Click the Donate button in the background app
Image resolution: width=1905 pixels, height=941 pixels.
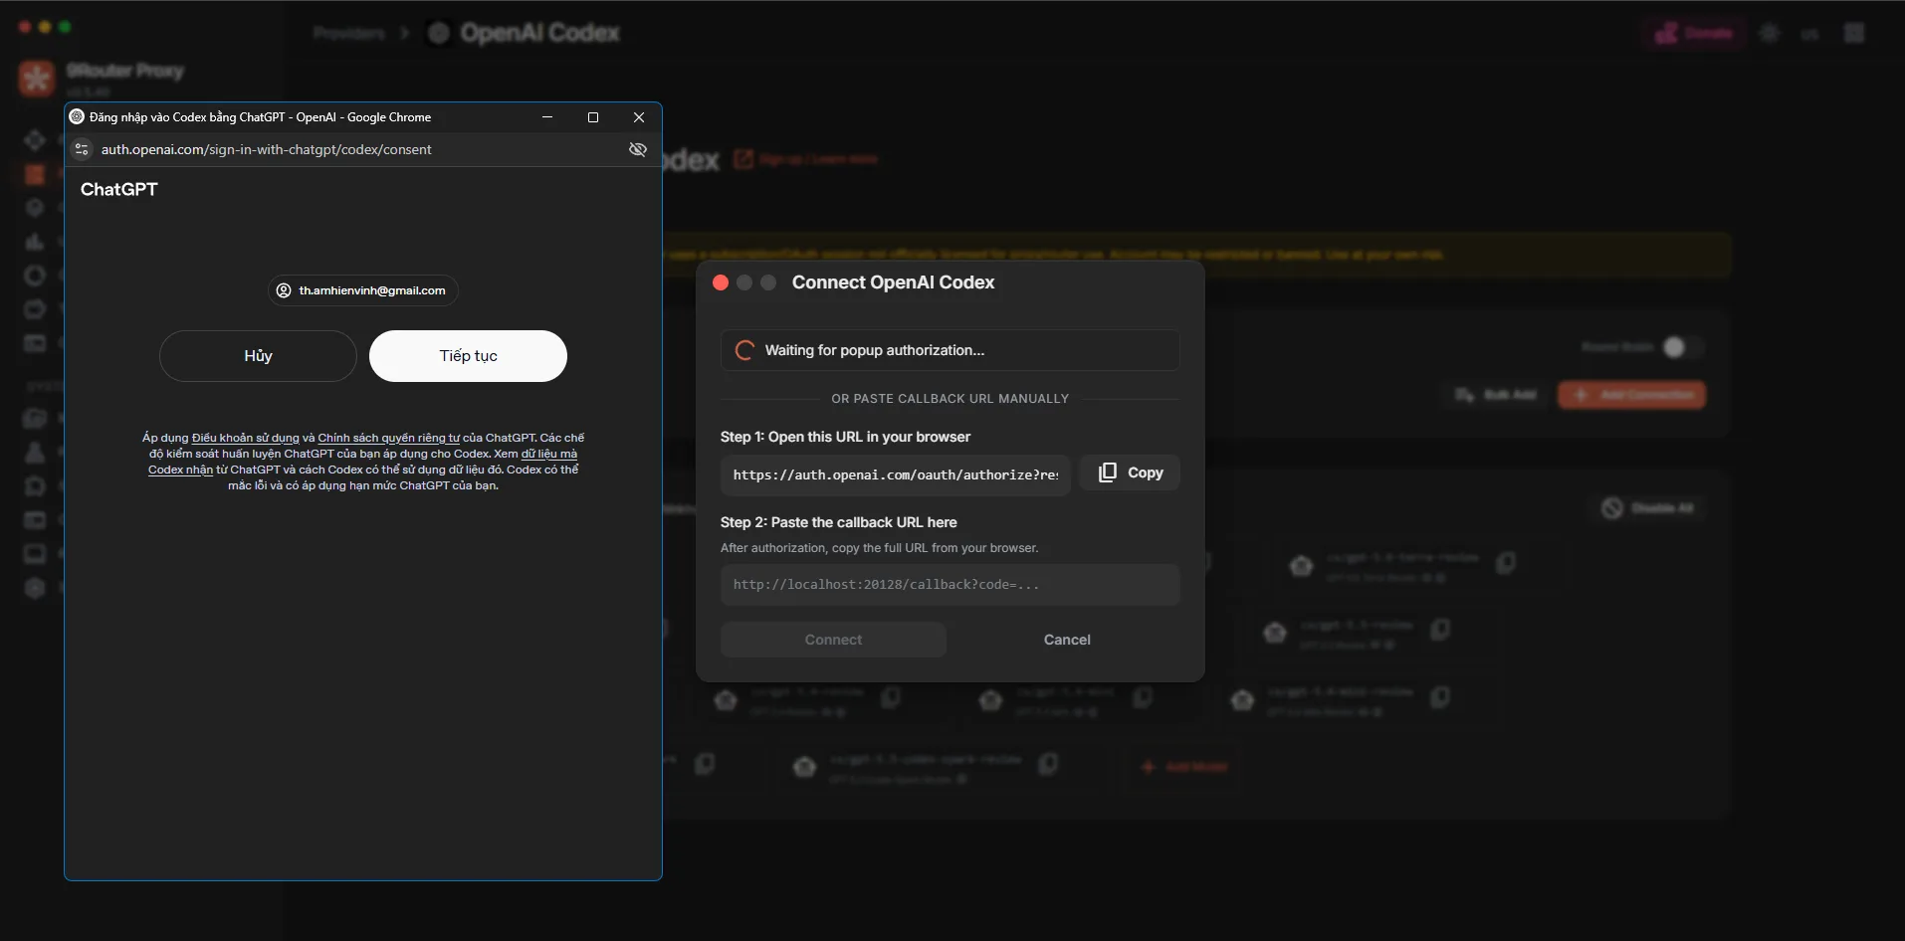pos(1694,33)
